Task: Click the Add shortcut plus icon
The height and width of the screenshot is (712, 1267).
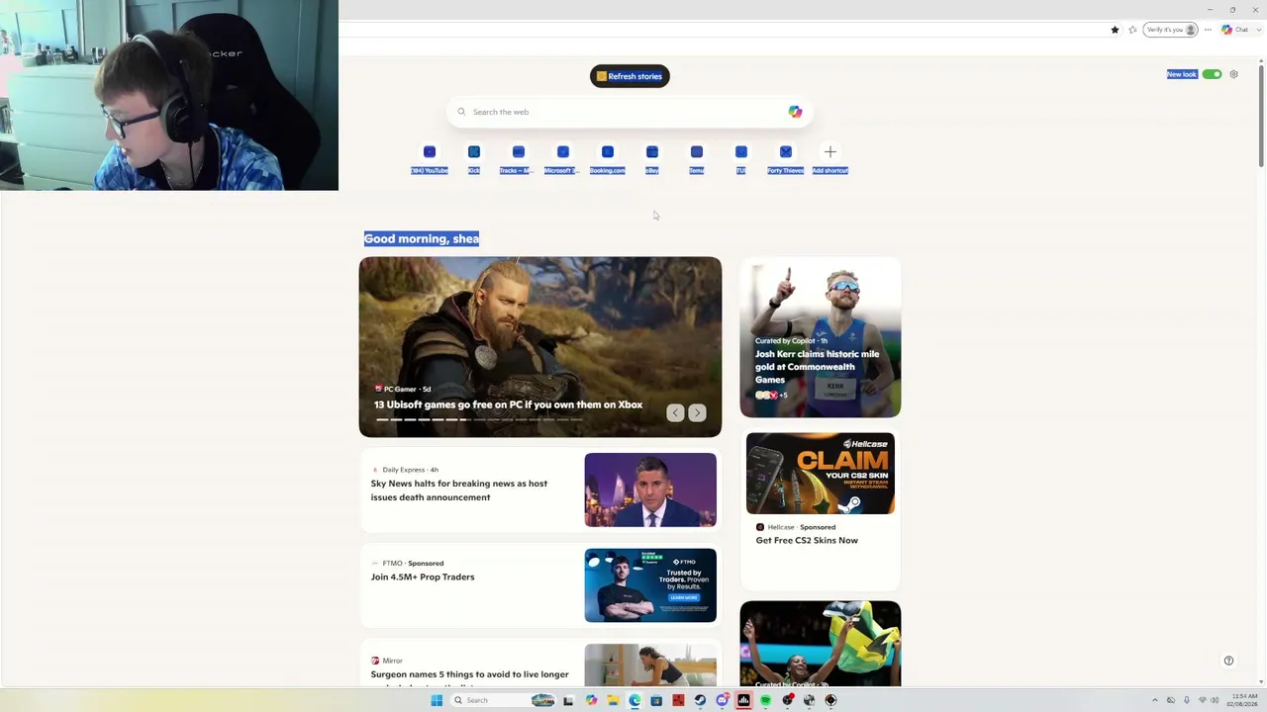Action: [x=830, y=152]
